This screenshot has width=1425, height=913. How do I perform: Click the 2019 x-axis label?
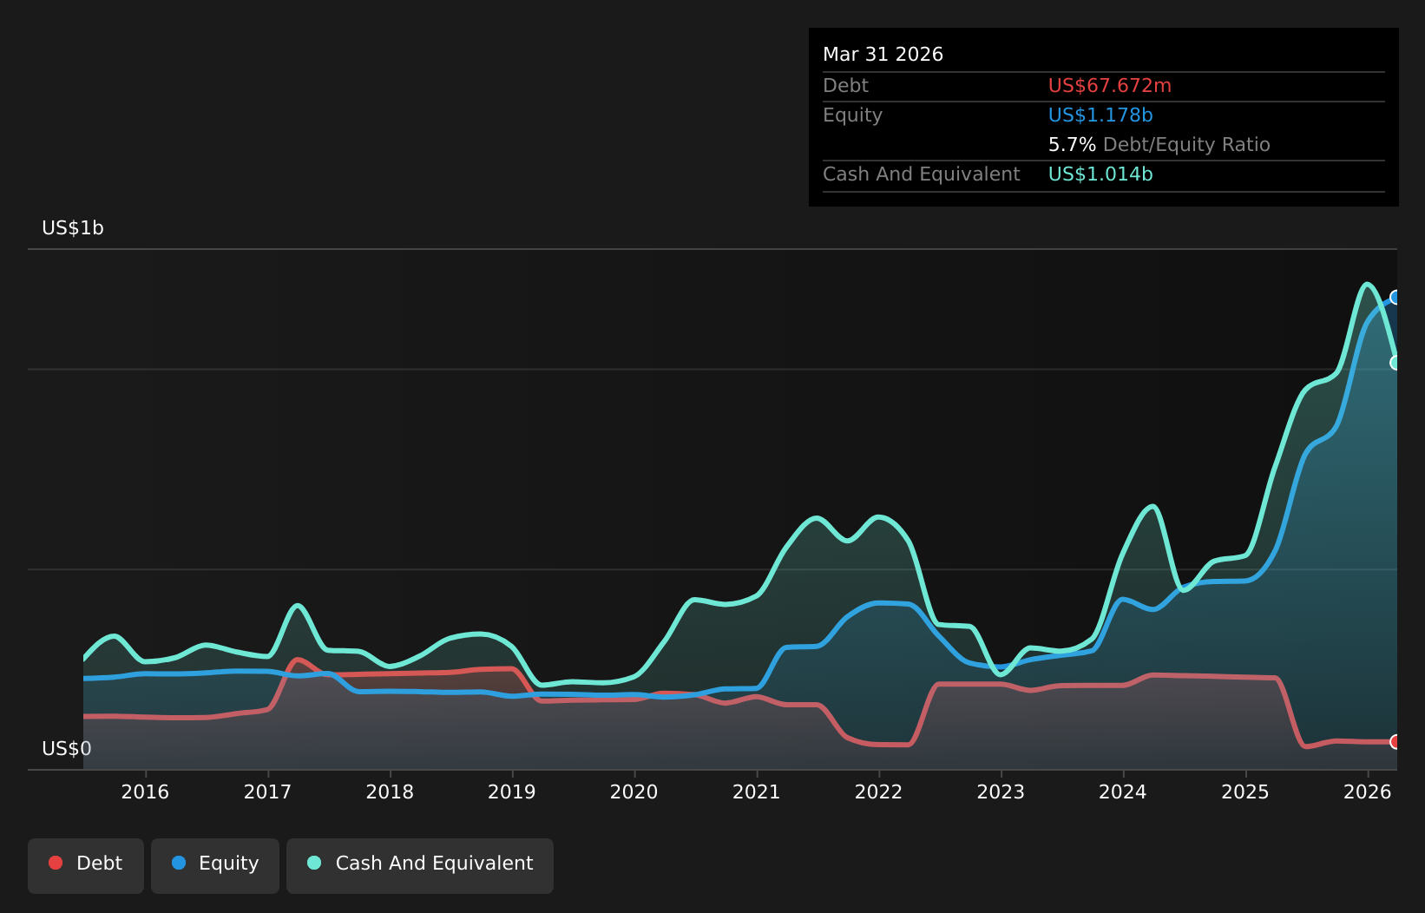click(512, 791)
